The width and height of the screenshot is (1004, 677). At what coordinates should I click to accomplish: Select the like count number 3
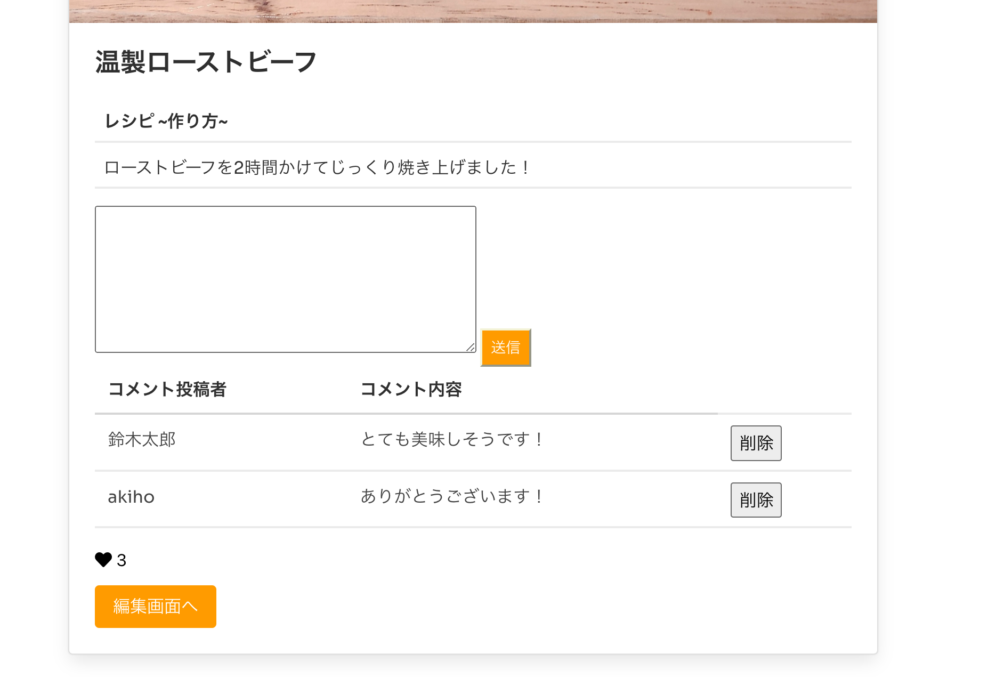(121, 560)
